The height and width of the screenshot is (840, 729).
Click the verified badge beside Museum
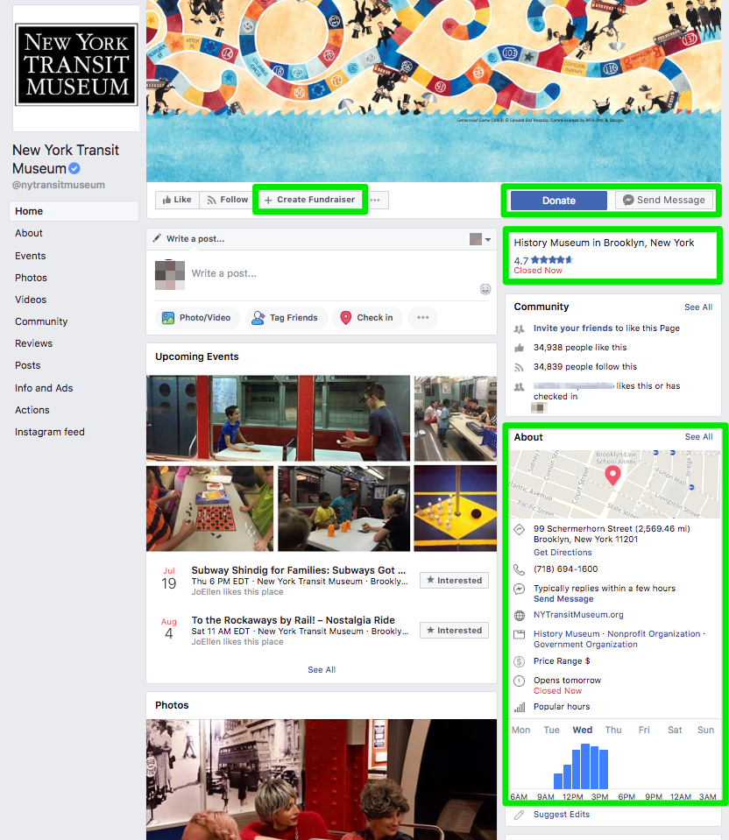click(x=74, y=168)
